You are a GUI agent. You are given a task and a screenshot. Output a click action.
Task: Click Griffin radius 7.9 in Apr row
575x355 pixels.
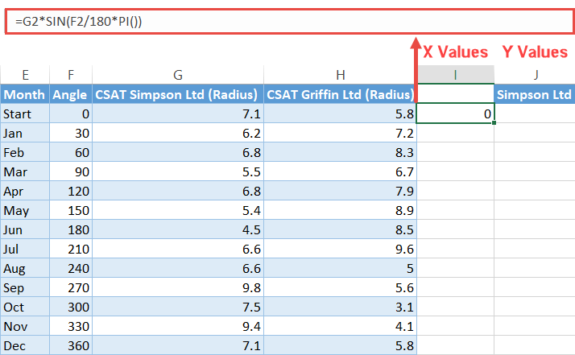click(x=341, y=191)
